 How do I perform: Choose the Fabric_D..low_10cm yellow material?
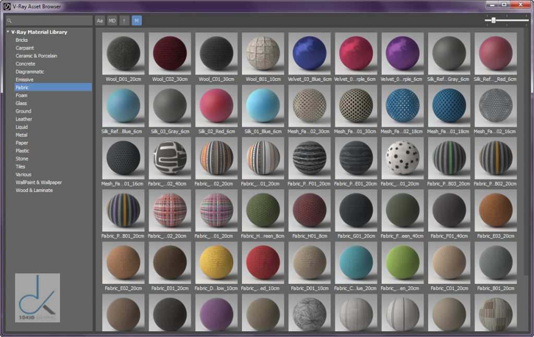216,263
